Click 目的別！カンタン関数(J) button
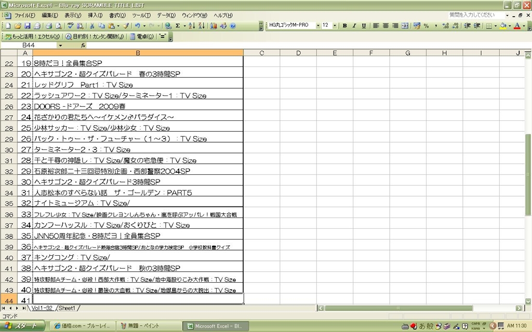Image resolution: width=532 pixels, height=332 pixels. point(95,36)
